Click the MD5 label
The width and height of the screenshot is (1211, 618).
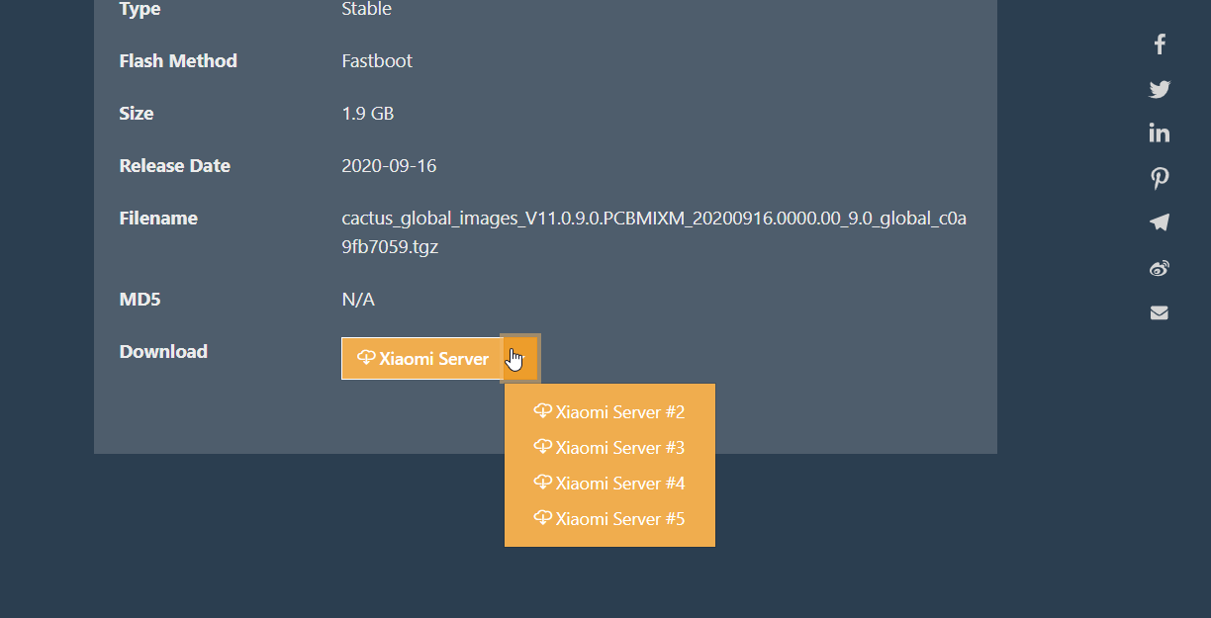point(140,299)
